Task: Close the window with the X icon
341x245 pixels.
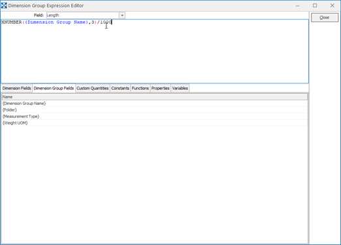Action: click(x=332, y=6)
